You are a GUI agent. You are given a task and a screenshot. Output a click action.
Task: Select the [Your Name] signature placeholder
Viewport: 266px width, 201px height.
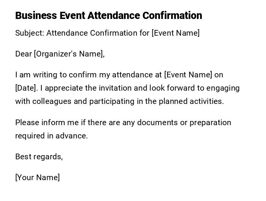[x=37, y=177]
